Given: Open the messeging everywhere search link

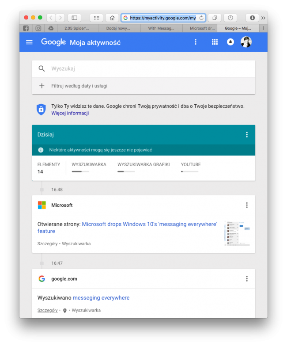Looking at the screenshot, I should coord(101,298).
